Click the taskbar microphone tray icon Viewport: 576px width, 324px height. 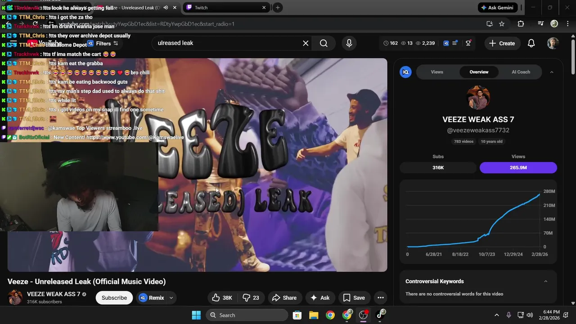(x=508, y=315)
